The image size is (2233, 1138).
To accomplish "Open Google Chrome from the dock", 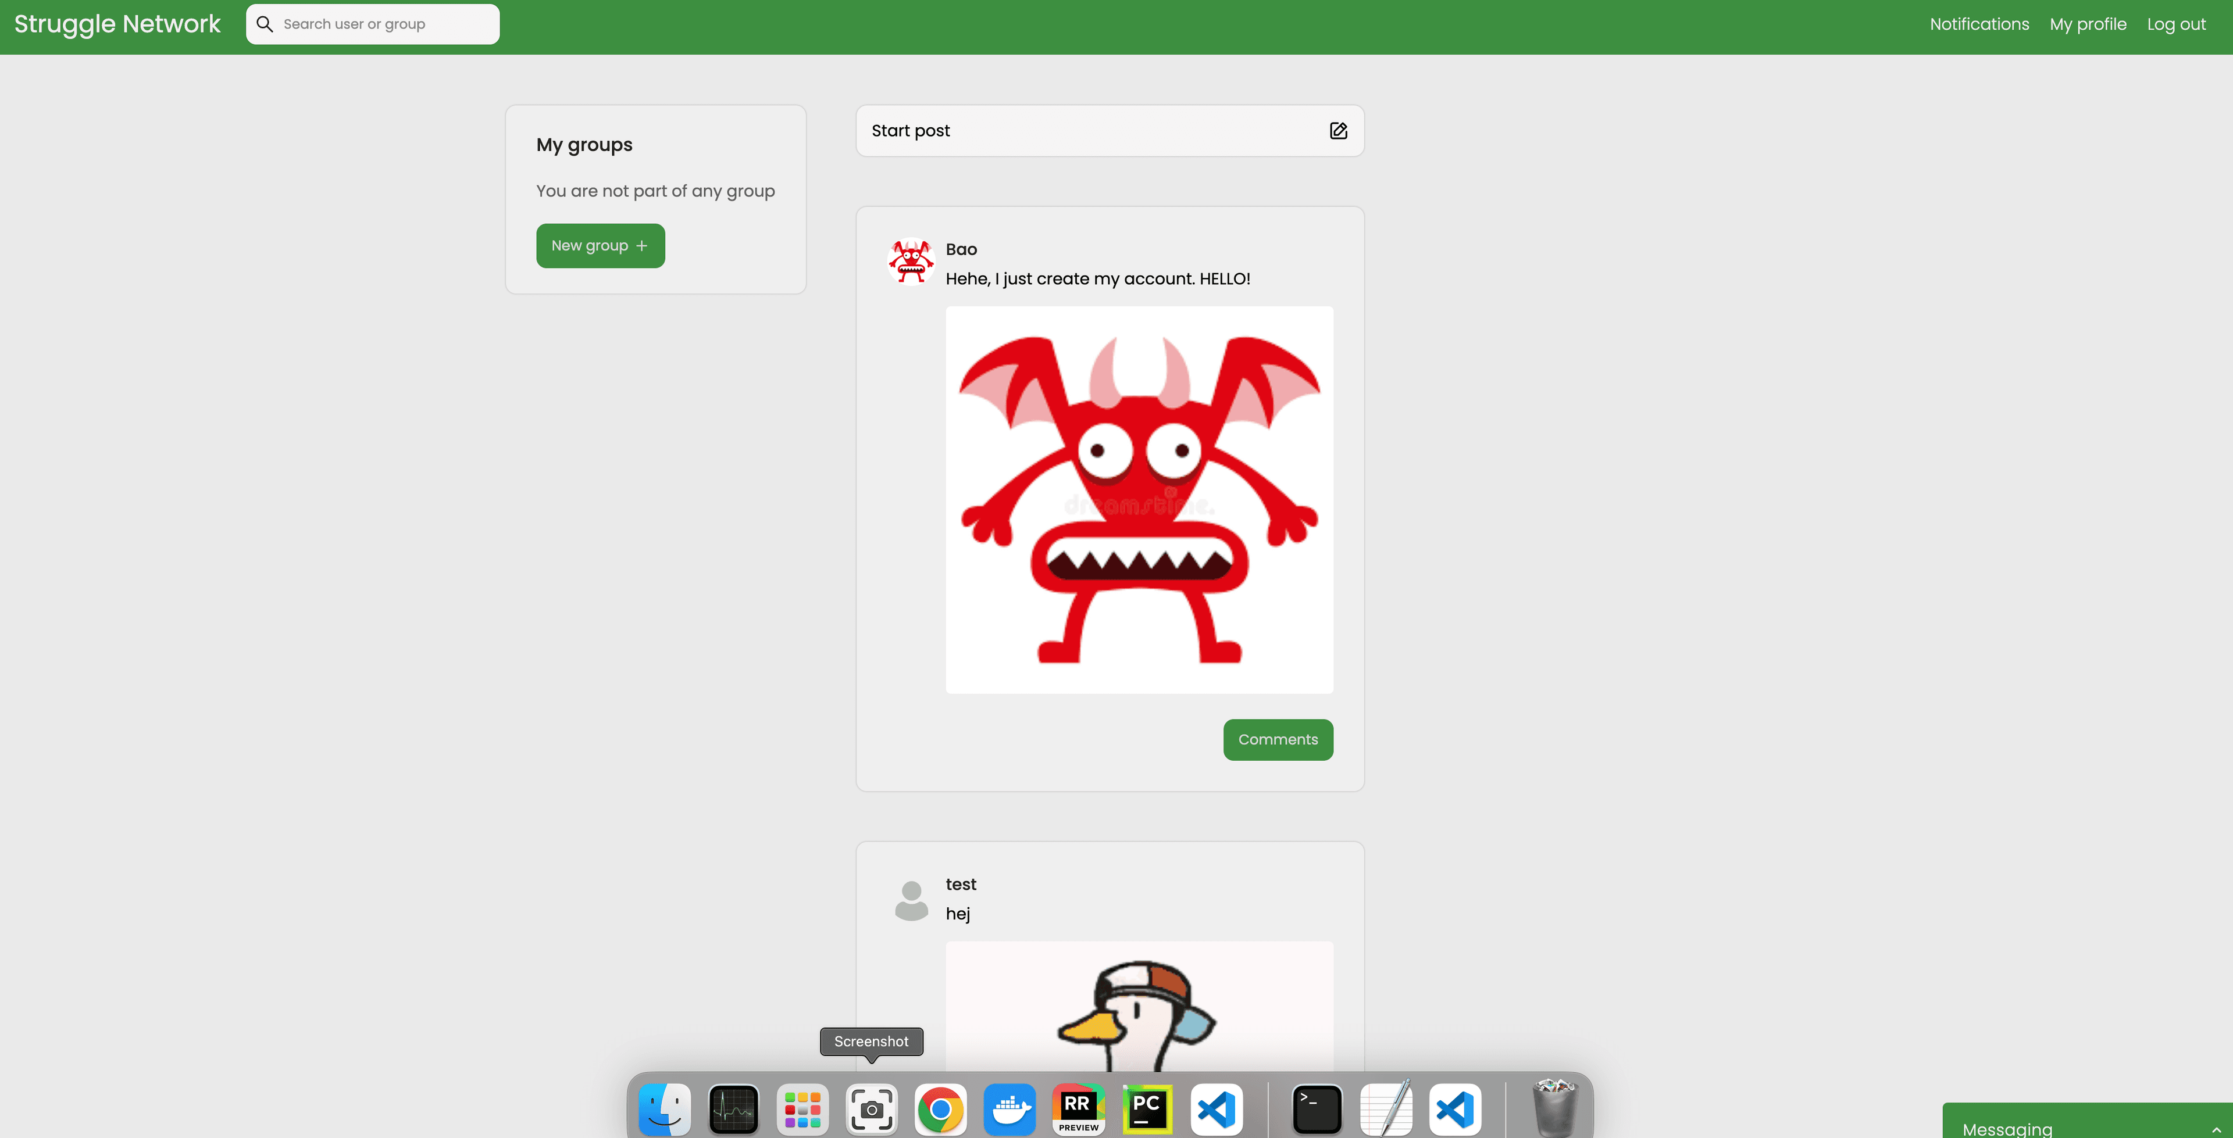I will click(x=940, y=1108).
